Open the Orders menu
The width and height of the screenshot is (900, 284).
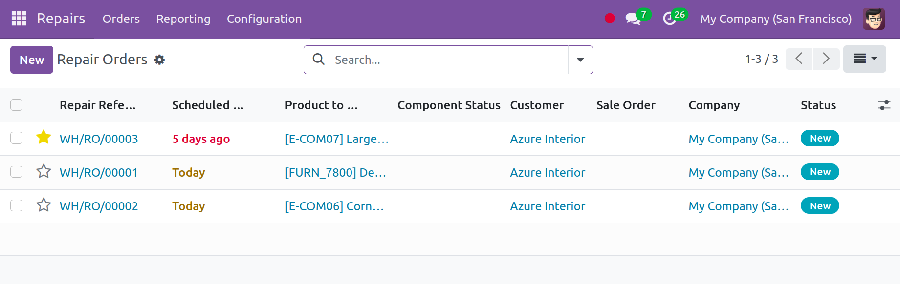pyautogui.click(x=121, y=19)
